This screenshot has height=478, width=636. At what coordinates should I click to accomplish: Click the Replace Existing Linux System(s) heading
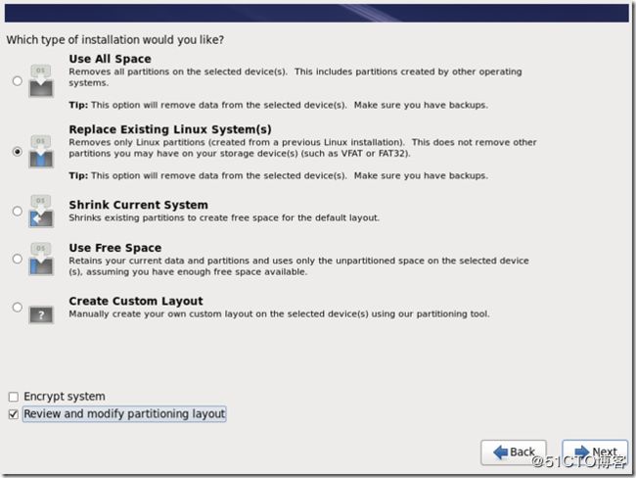pyautogui.click(x=170, y=129)
